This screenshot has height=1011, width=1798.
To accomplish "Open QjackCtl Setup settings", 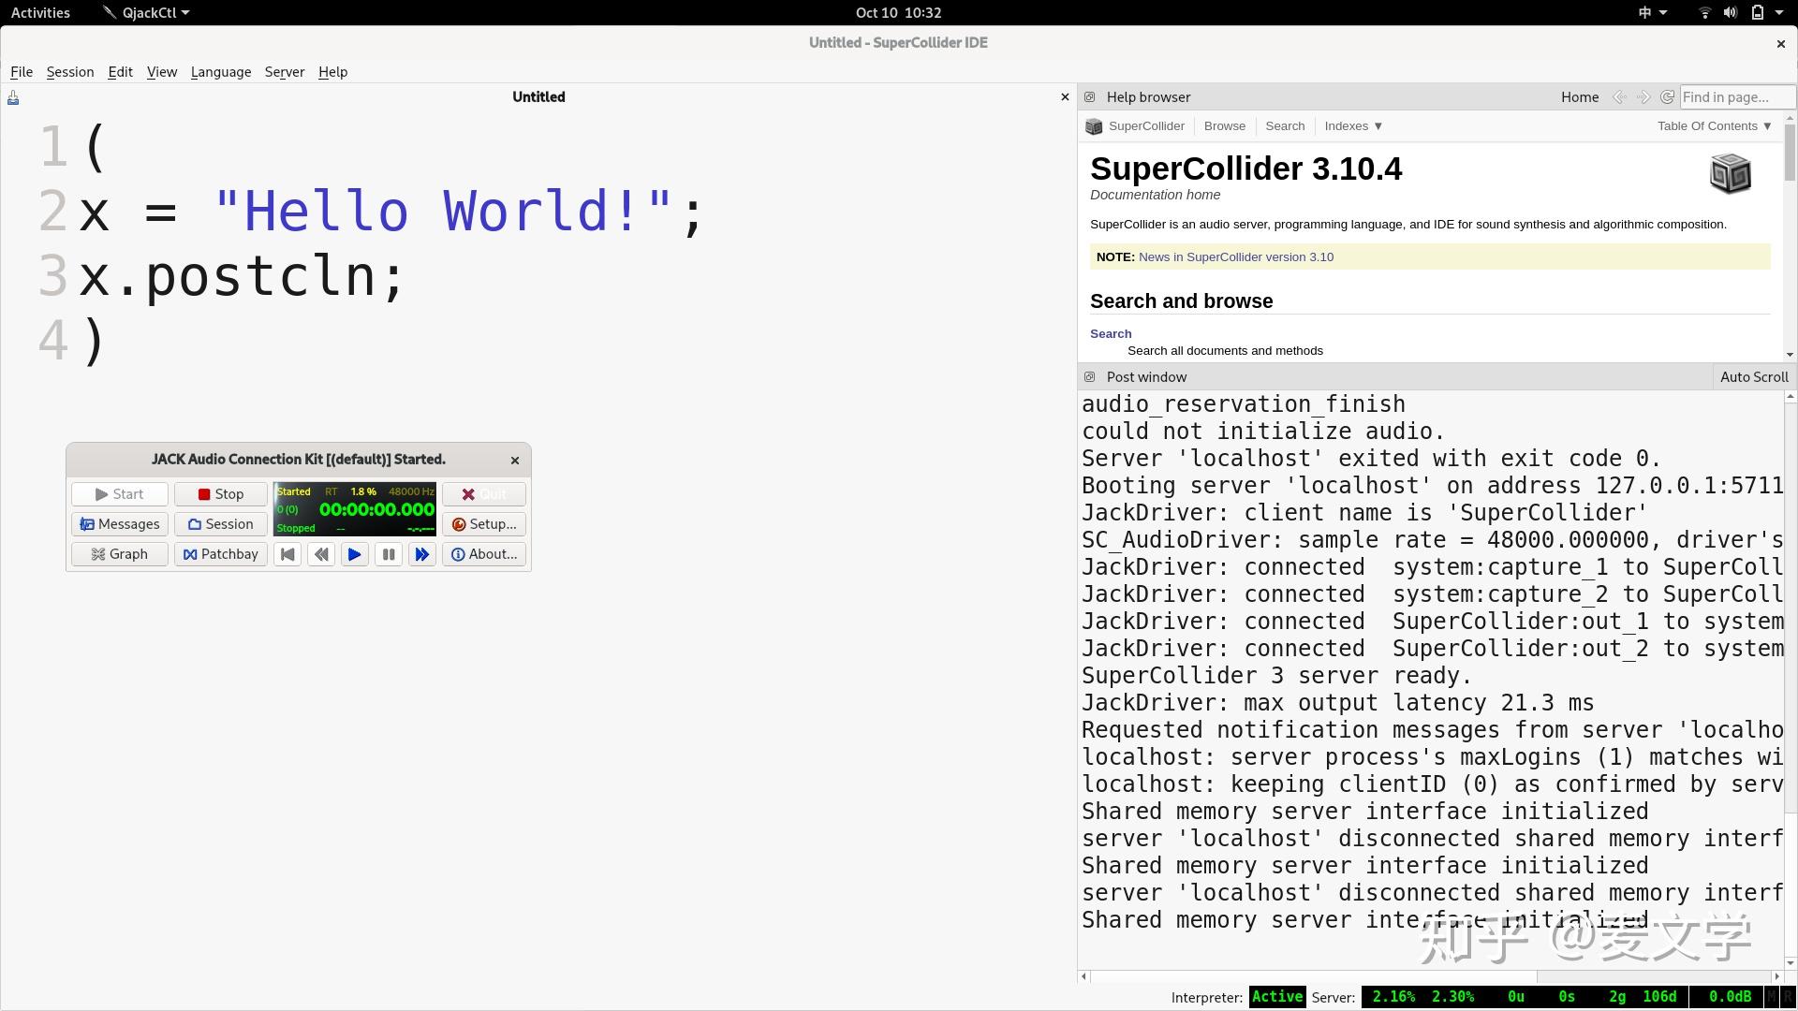I will point(484,523).
